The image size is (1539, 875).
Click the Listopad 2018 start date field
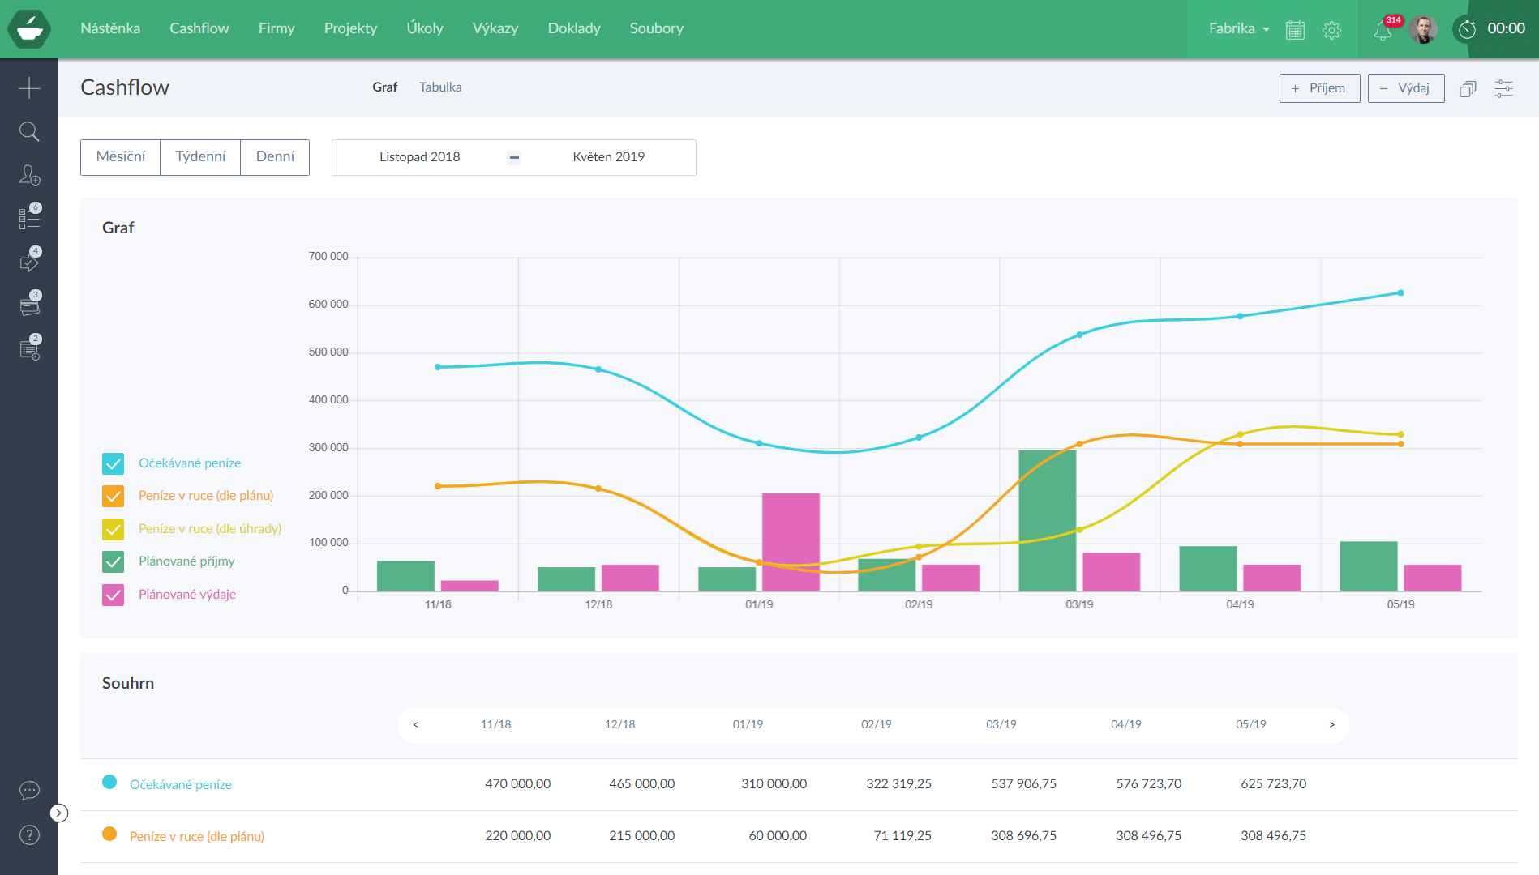click(419, 157)
